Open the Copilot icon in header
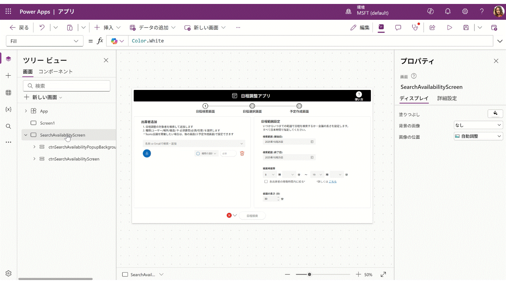 click(430, 11)
